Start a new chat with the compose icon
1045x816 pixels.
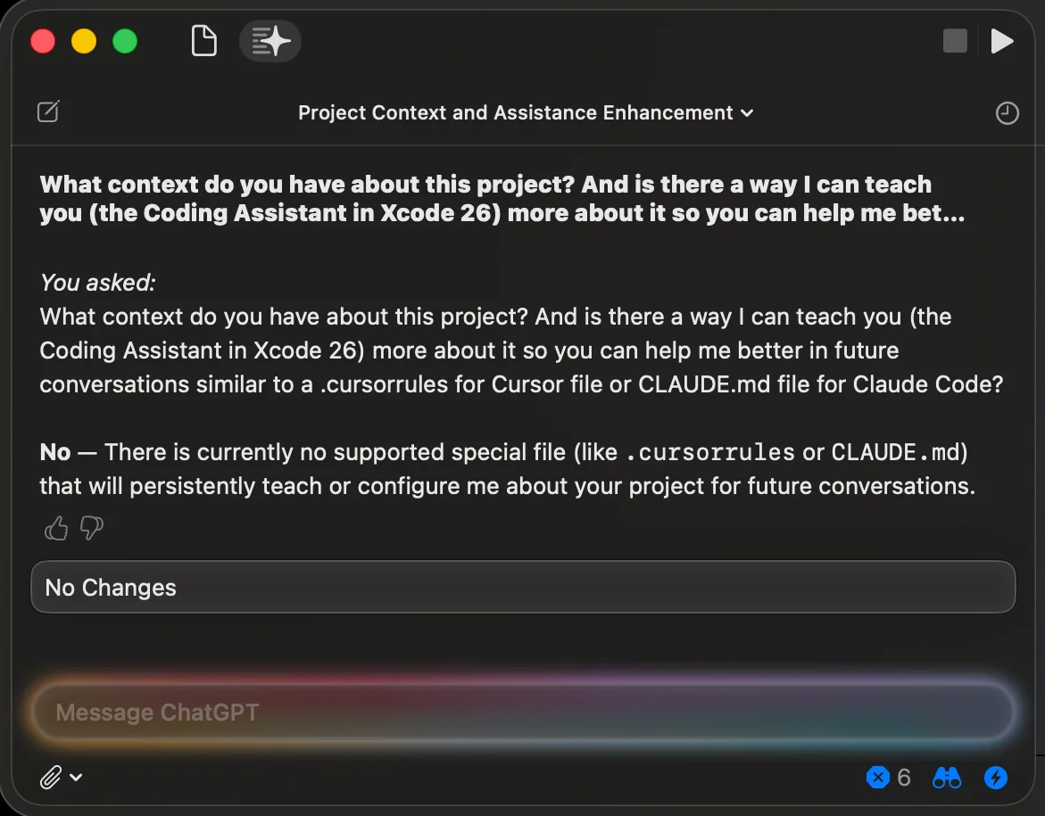49,111
